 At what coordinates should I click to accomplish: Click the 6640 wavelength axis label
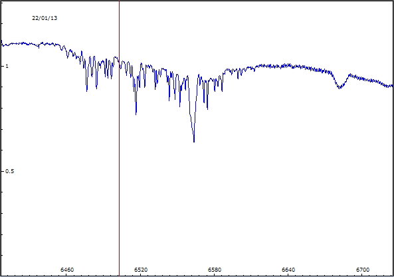pyautogui.click(x=288, y=270)
